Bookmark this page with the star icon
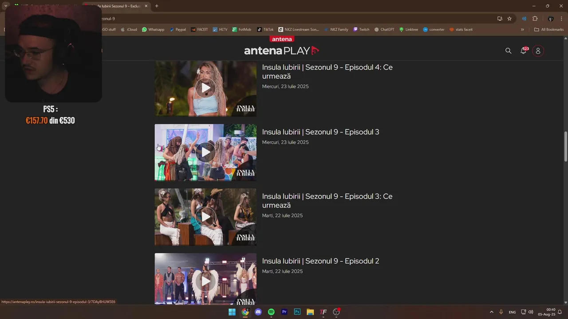Viewport: 568px width, 319px height. (509, 19)
